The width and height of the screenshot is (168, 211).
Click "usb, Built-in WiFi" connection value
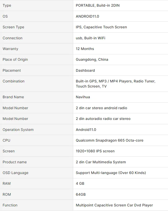(90, 38)
